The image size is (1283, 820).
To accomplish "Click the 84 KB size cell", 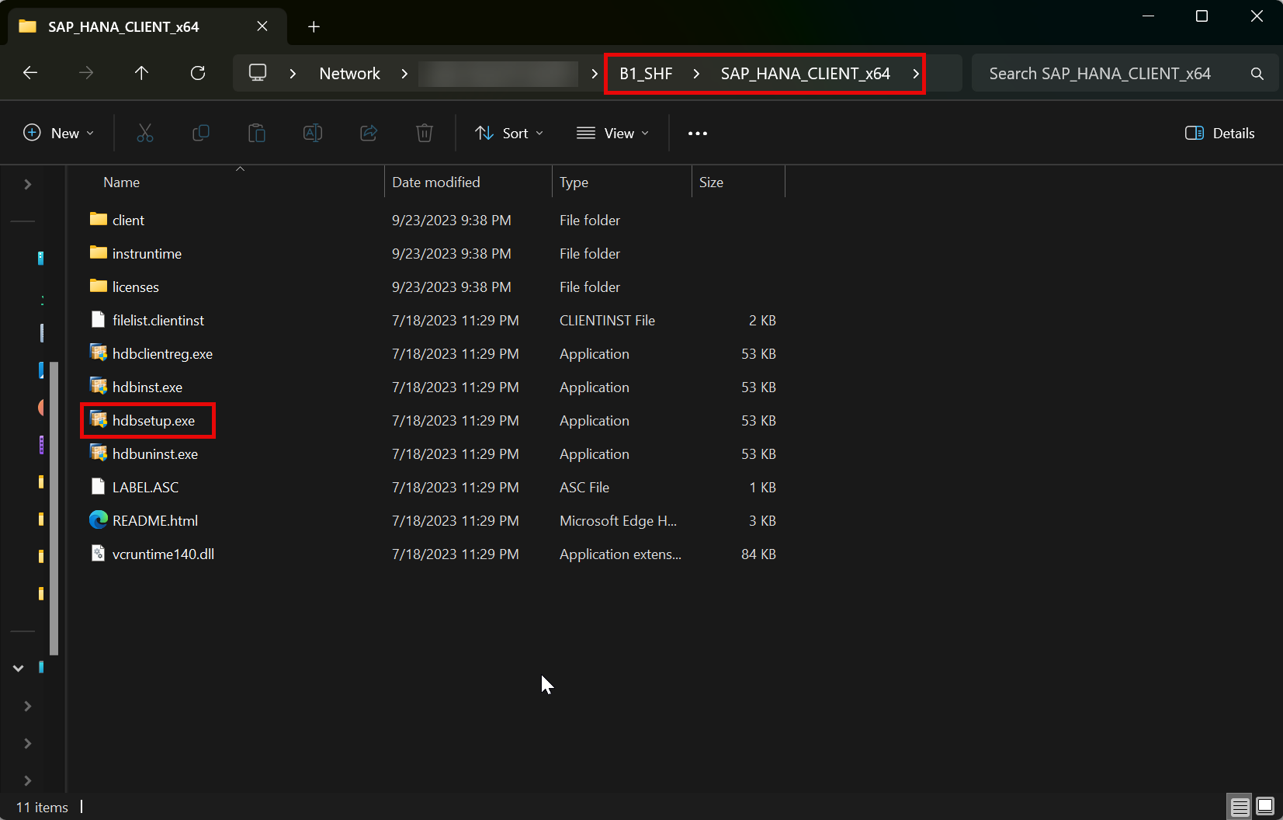I will pyautogui.click(x=758, y=554).
